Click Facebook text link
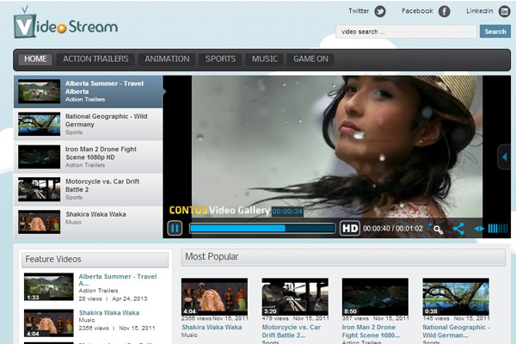Image resolution: width=516 pixels, height=344 pixels. point(417,11)
